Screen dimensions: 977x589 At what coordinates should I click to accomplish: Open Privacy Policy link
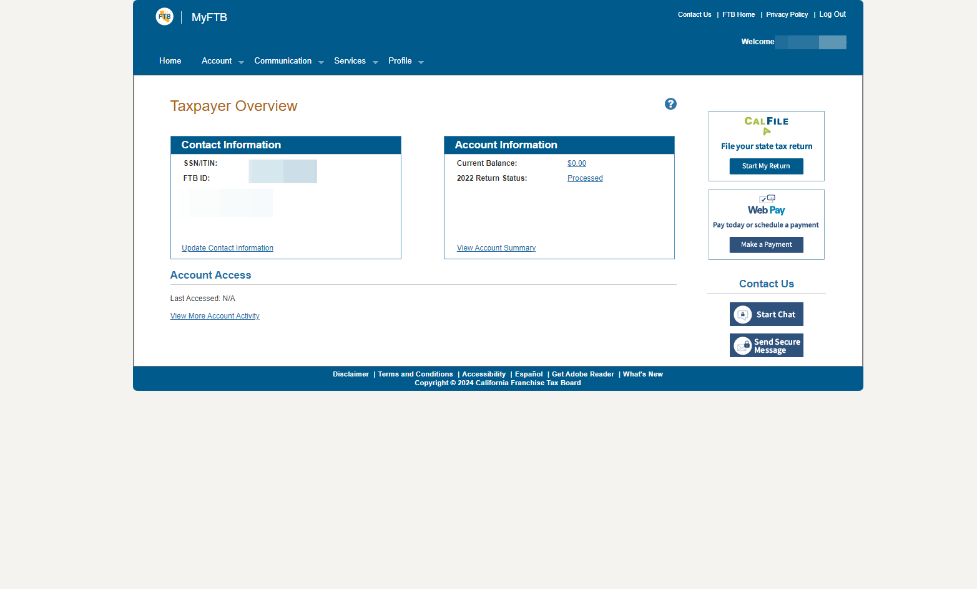pyautogui.click(x=787, y=14)
